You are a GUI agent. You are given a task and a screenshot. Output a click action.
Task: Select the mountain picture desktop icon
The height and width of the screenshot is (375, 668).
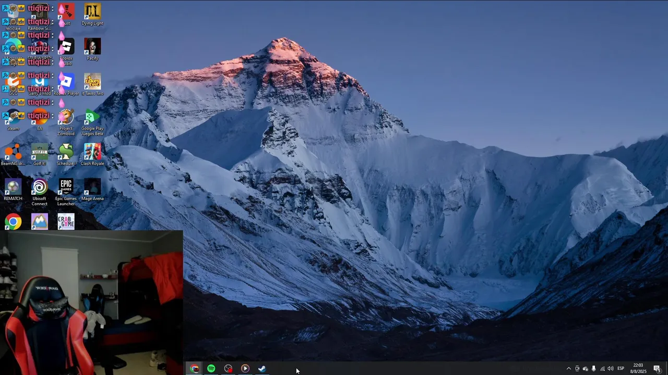click(x=40, y=221)
